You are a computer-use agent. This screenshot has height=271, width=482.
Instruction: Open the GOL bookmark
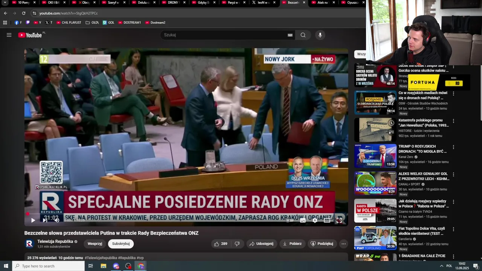coord(108,23)
